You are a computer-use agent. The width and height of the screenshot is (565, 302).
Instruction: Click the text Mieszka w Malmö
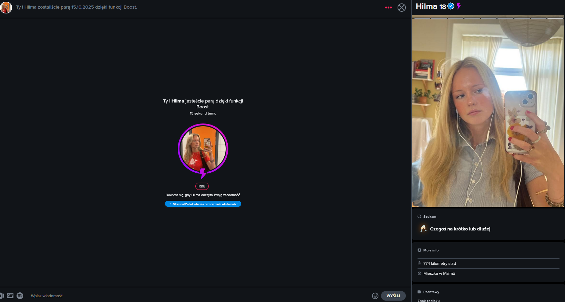point(439,273)
